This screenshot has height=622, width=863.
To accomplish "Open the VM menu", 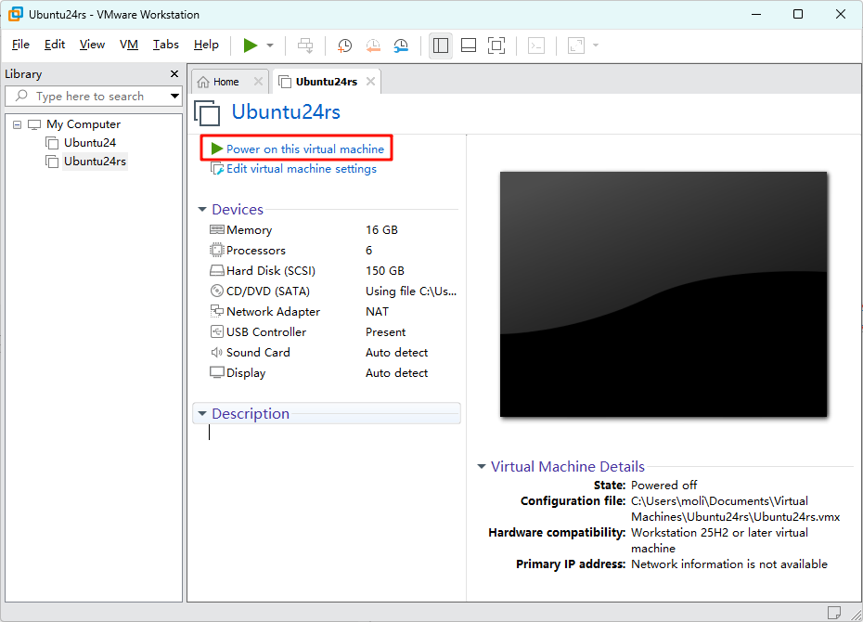I will [x=129, y=45].
